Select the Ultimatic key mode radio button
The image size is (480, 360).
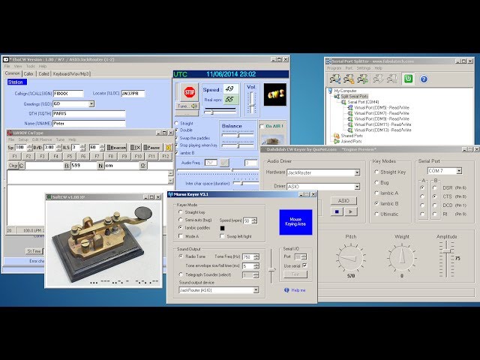(x=376, y=214)
